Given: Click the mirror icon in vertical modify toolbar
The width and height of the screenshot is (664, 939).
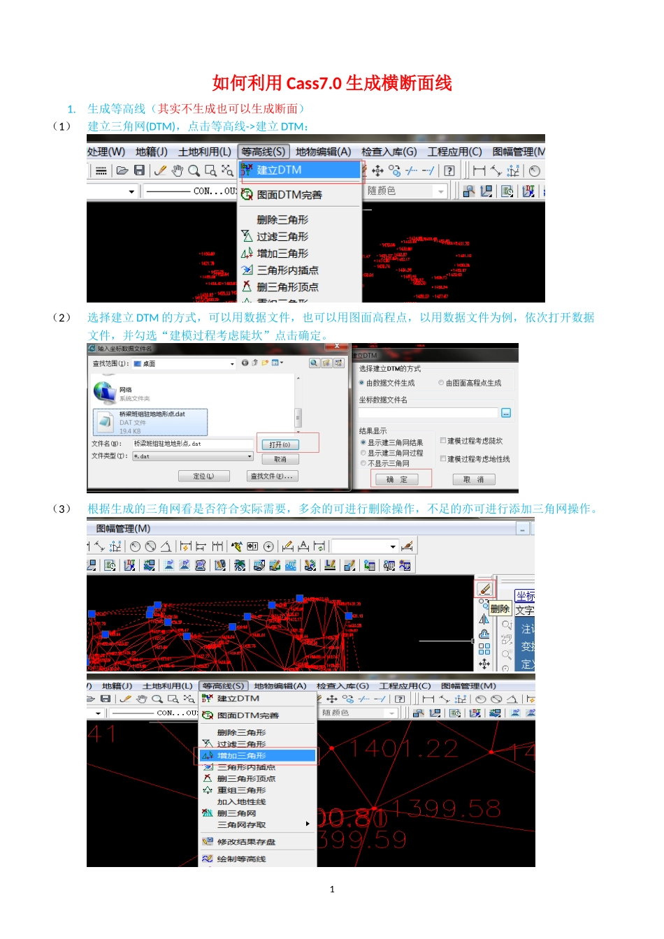Looking at the screenshot, I should (484, 619).
